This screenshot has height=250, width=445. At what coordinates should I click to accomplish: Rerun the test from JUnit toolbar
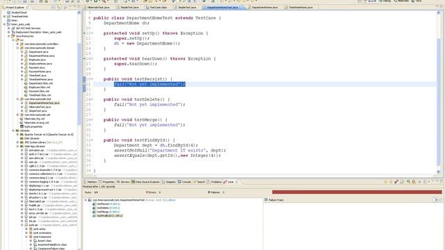point(408,182)
